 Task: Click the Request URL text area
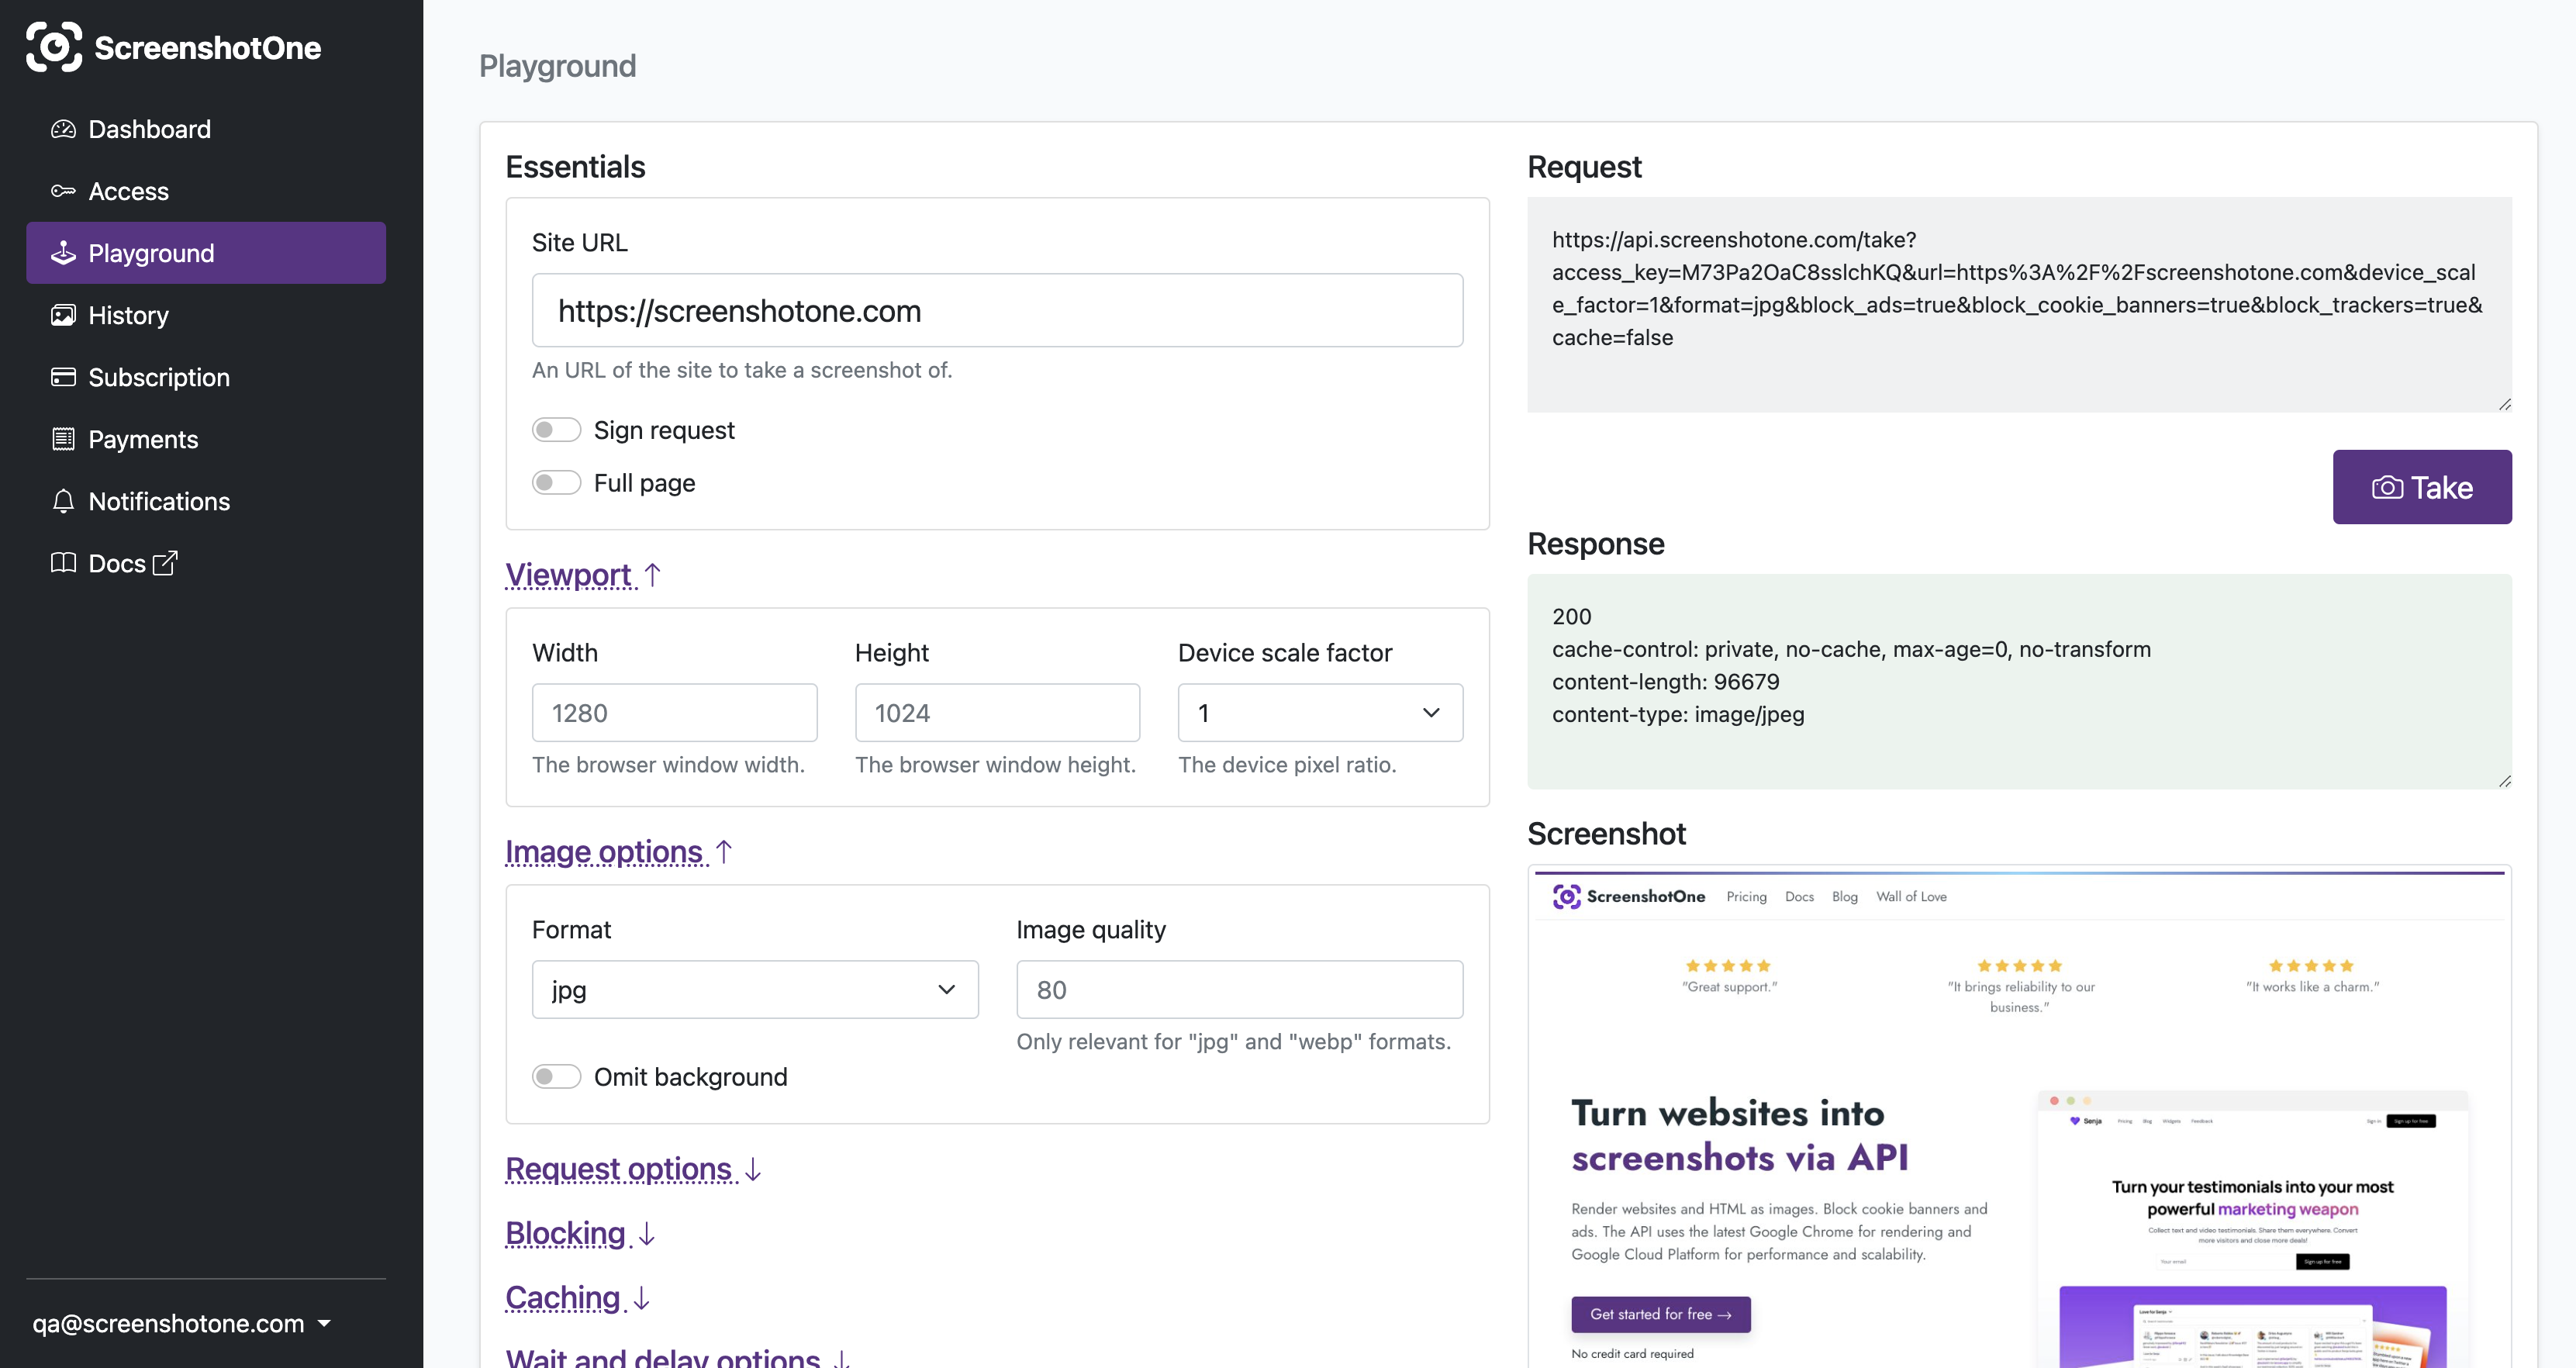pyautogui.click(x=2019, y=304)
